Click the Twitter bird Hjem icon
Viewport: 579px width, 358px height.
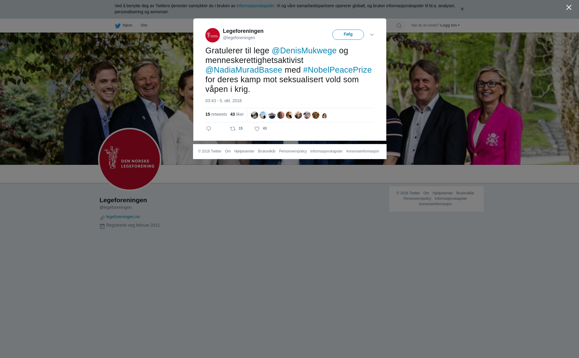(x=118, y=26)
